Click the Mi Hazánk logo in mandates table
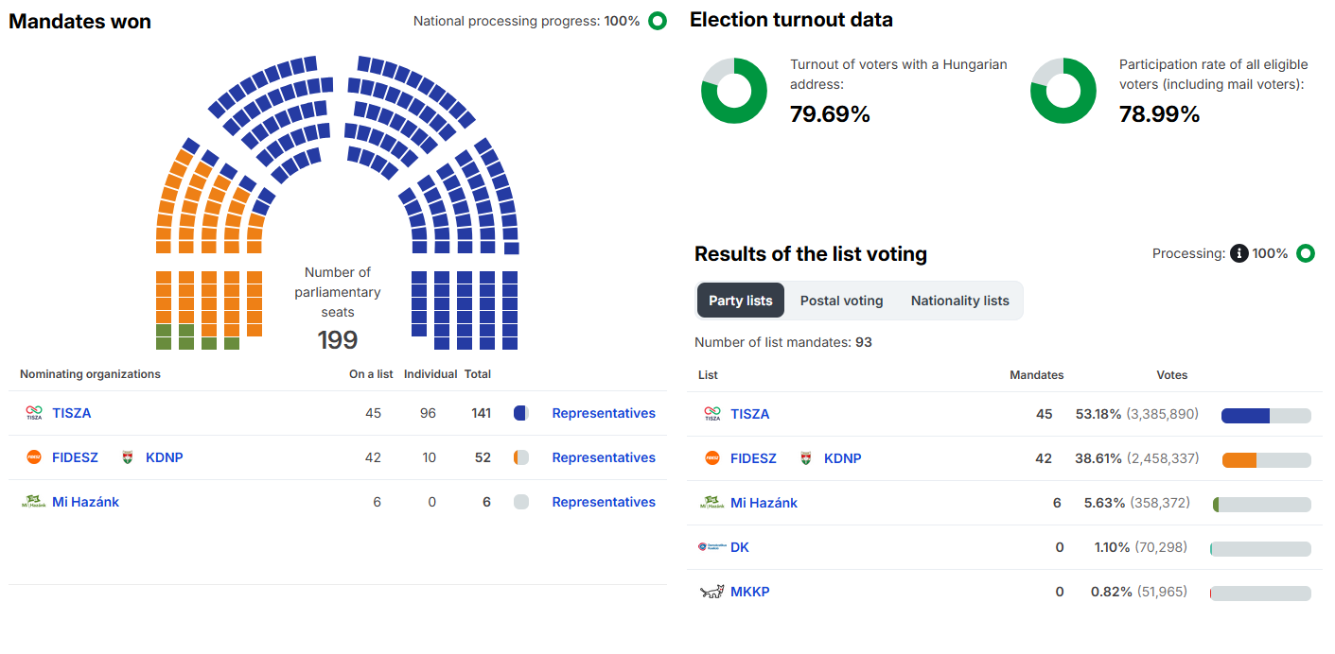This screenshot has height=654, width=1335. [x=34, y=502]
